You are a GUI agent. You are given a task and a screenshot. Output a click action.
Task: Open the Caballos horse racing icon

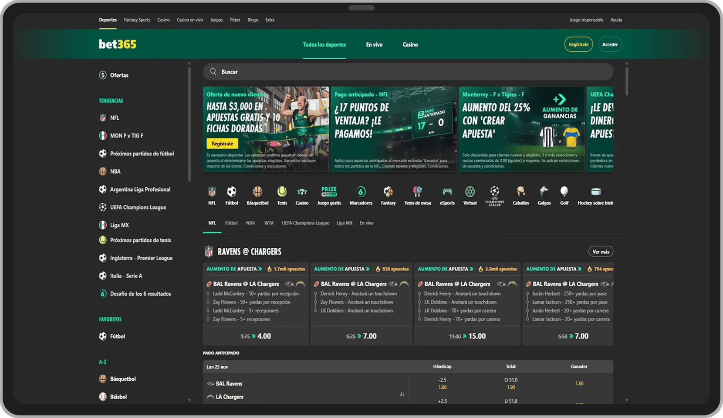point(520,192)
